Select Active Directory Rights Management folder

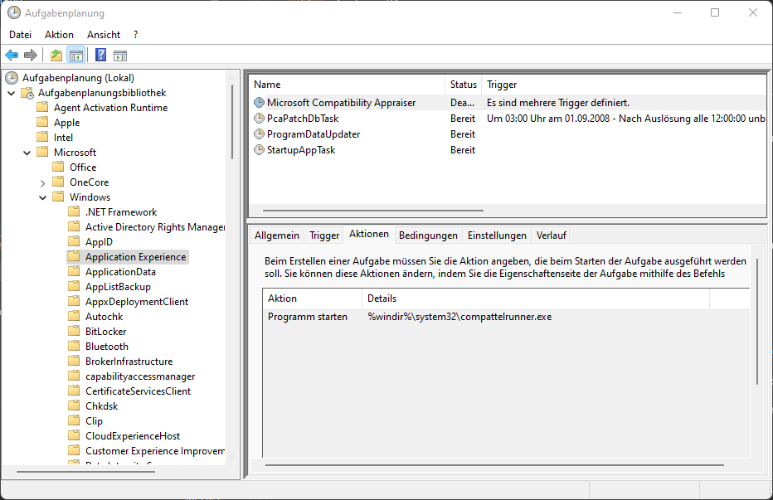[155, 227]
